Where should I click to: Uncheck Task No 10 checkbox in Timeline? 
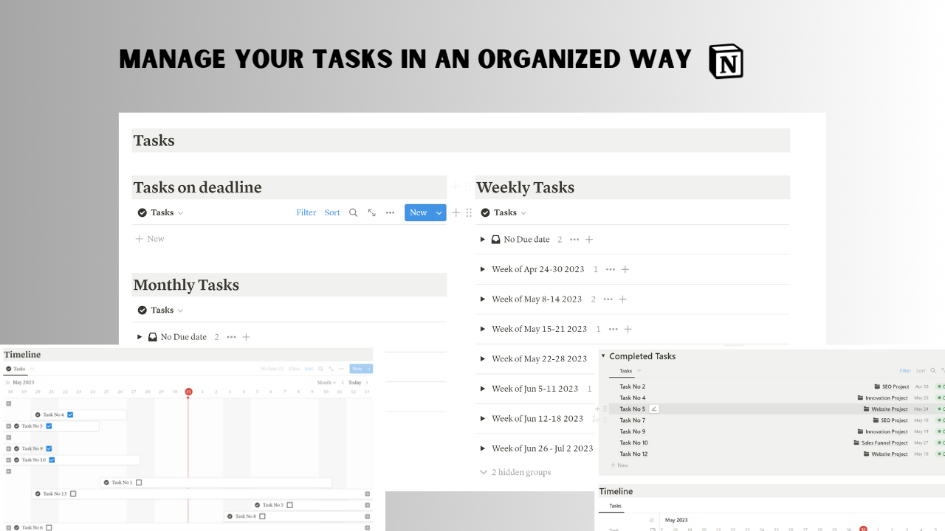pyautogui.click(x=52, y=459)
